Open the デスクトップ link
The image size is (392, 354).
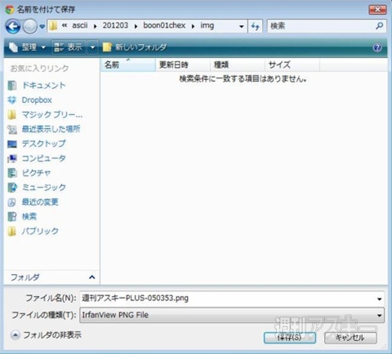[x=43, y=144]
